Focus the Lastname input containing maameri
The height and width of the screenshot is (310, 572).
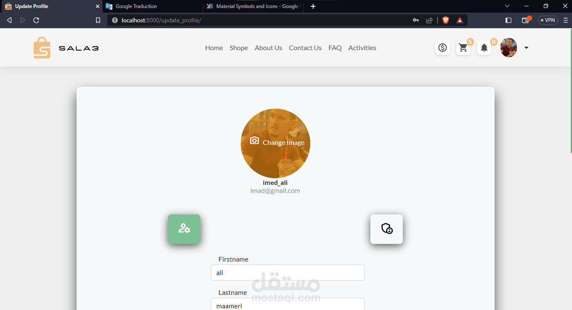tap(287, 304)
